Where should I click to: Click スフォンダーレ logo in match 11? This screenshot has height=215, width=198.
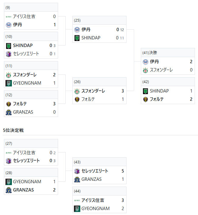(9, 75)
